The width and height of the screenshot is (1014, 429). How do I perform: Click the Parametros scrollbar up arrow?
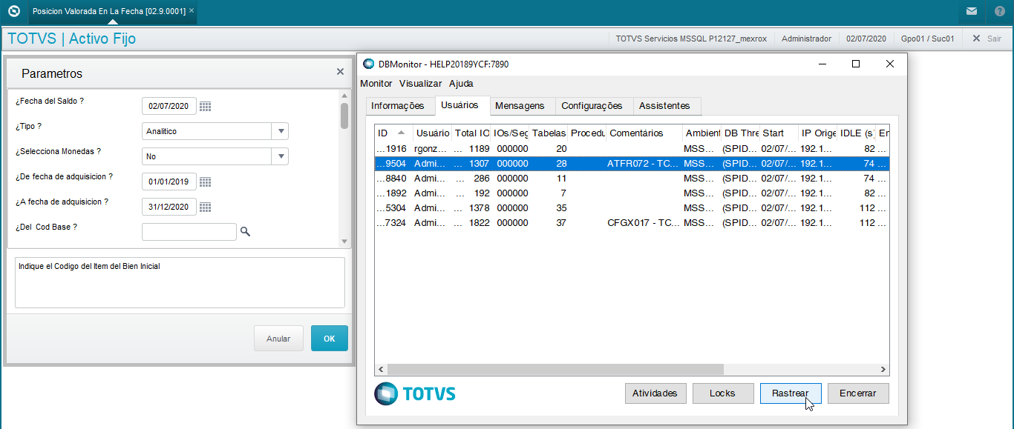tap(344, 96)
